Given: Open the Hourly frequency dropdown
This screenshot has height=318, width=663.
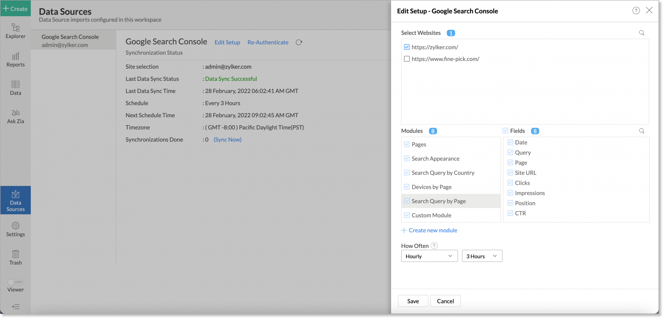Looking at the screenshot, I should click(429, 256).
